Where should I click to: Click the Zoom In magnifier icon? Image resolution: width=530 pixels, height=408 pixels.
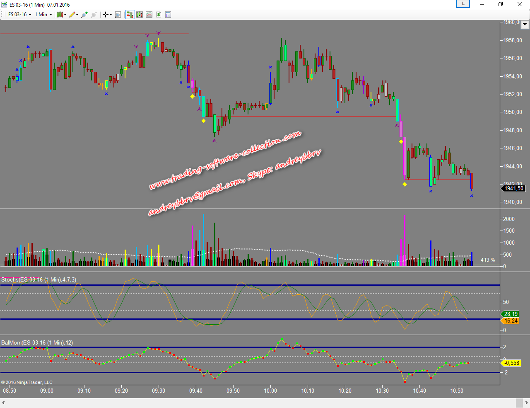[x=84, y=15]
